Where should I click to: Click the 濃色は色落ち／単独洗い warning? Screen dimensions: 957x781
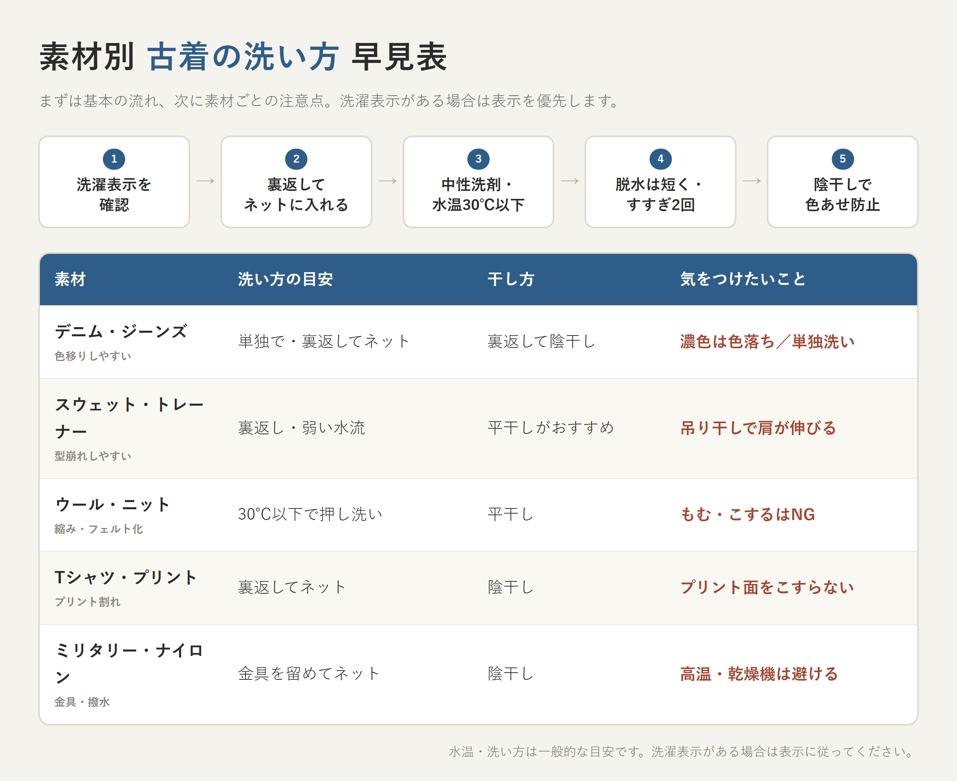pyautogui.click(x=768, y=341)
